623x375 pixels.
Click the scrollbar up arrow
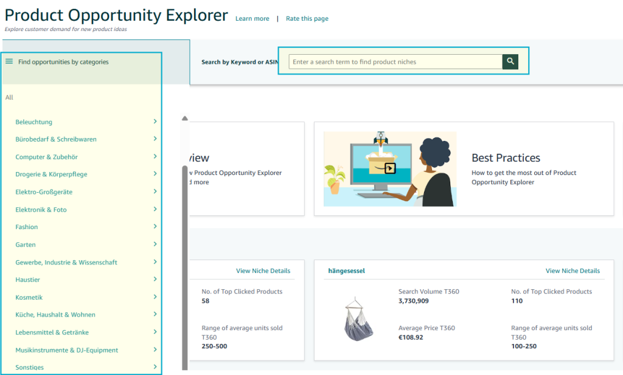coord(185,119)
